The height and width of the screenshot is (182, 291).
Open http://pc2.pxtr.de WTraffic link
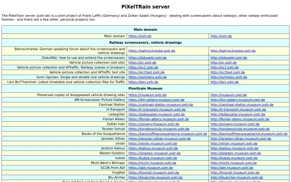[x=225, y=67]
